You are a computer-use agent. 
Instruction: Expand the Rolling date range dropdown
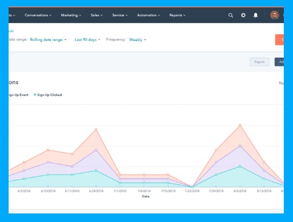[48, 39]
